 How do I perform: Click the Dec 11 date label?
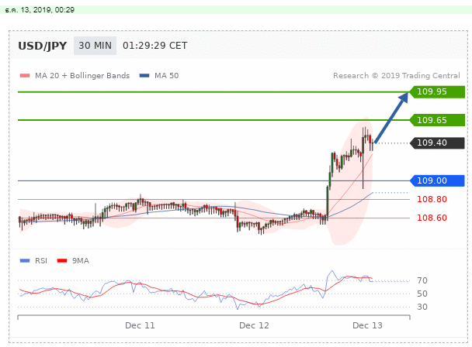click(140, 325)
